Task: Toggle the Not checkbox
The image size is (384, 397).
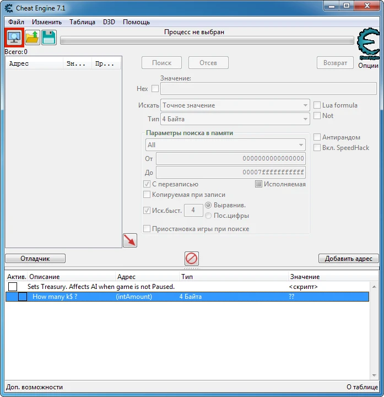Action: coord(317,115)
